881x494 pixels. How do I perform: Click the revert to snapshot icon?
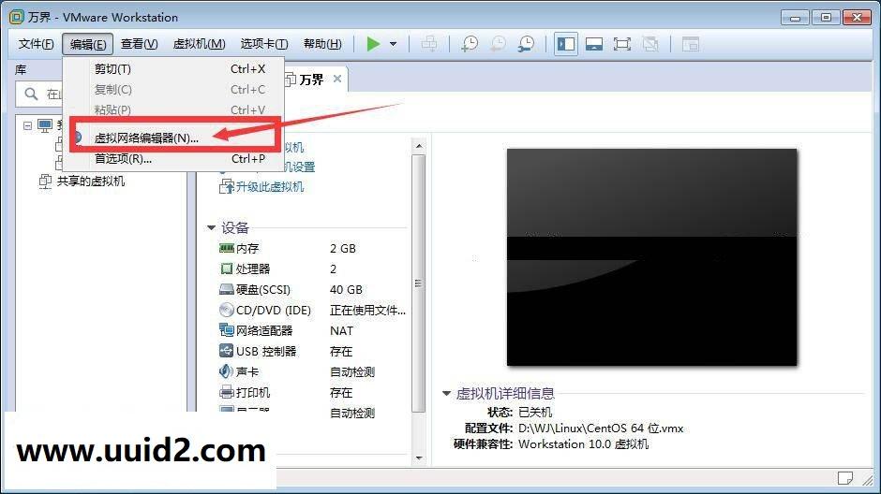click(498, 44)
